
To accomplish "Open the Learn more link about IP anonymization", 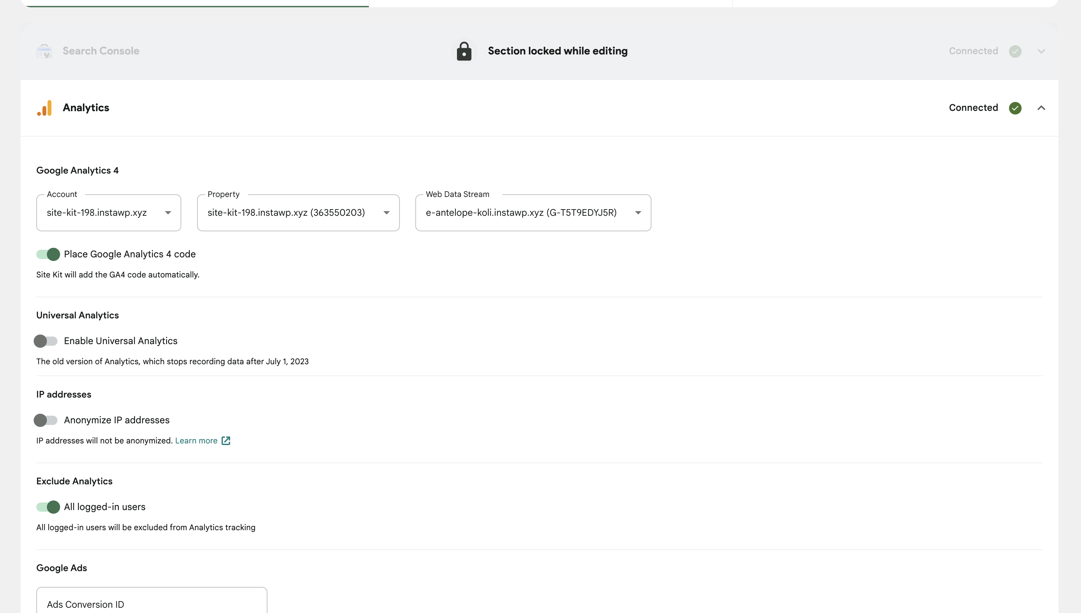I will coord(196,440).
